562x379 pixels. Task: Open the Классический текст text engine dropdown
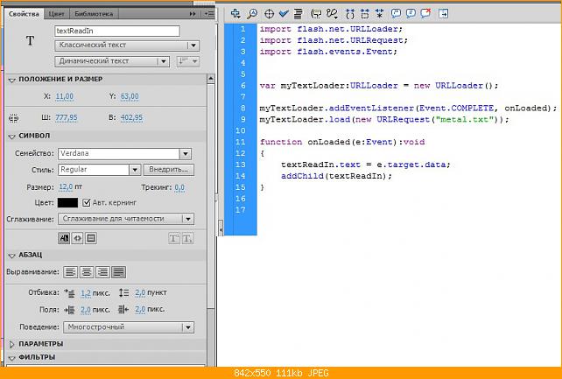(127, 46)
